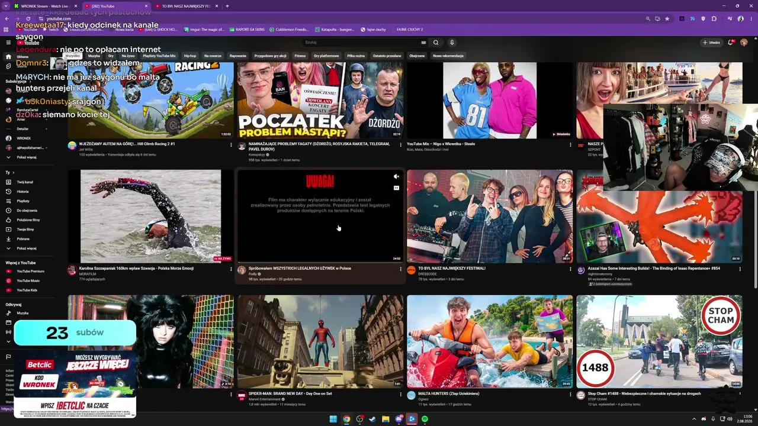758x426 pixels.
Task: Open Cobblemon Freedo... bookmark
Action: click(290, 29)
